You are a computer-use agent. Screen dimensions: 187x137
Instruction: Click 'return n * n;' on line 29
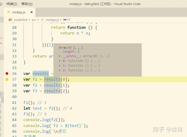[75, 33]
